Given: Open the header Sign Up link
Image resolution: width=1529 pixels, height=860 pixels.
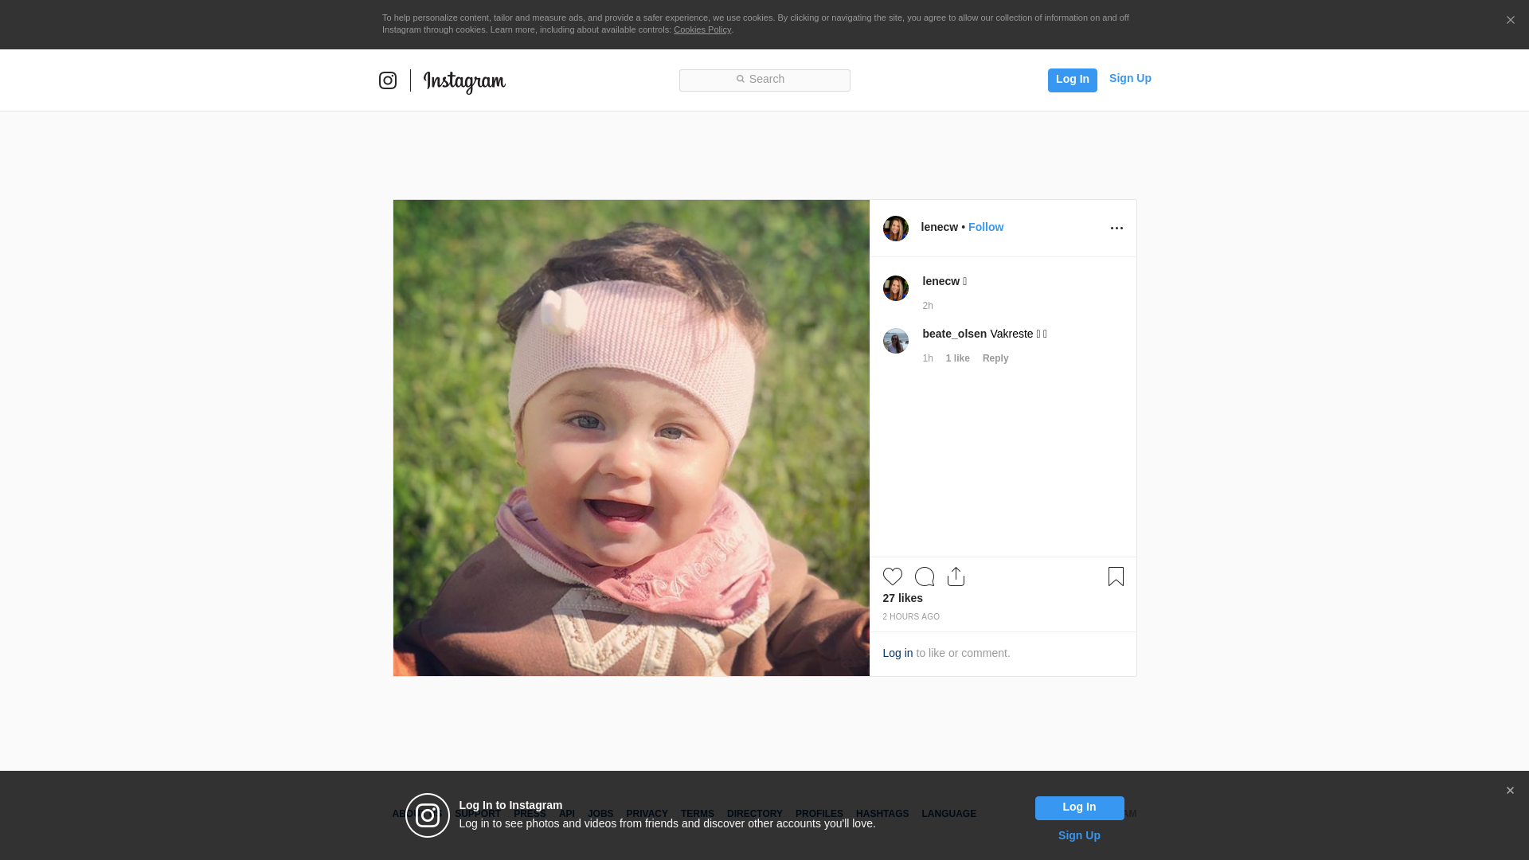Looking at the screenshot, I should pos(1130,78).
